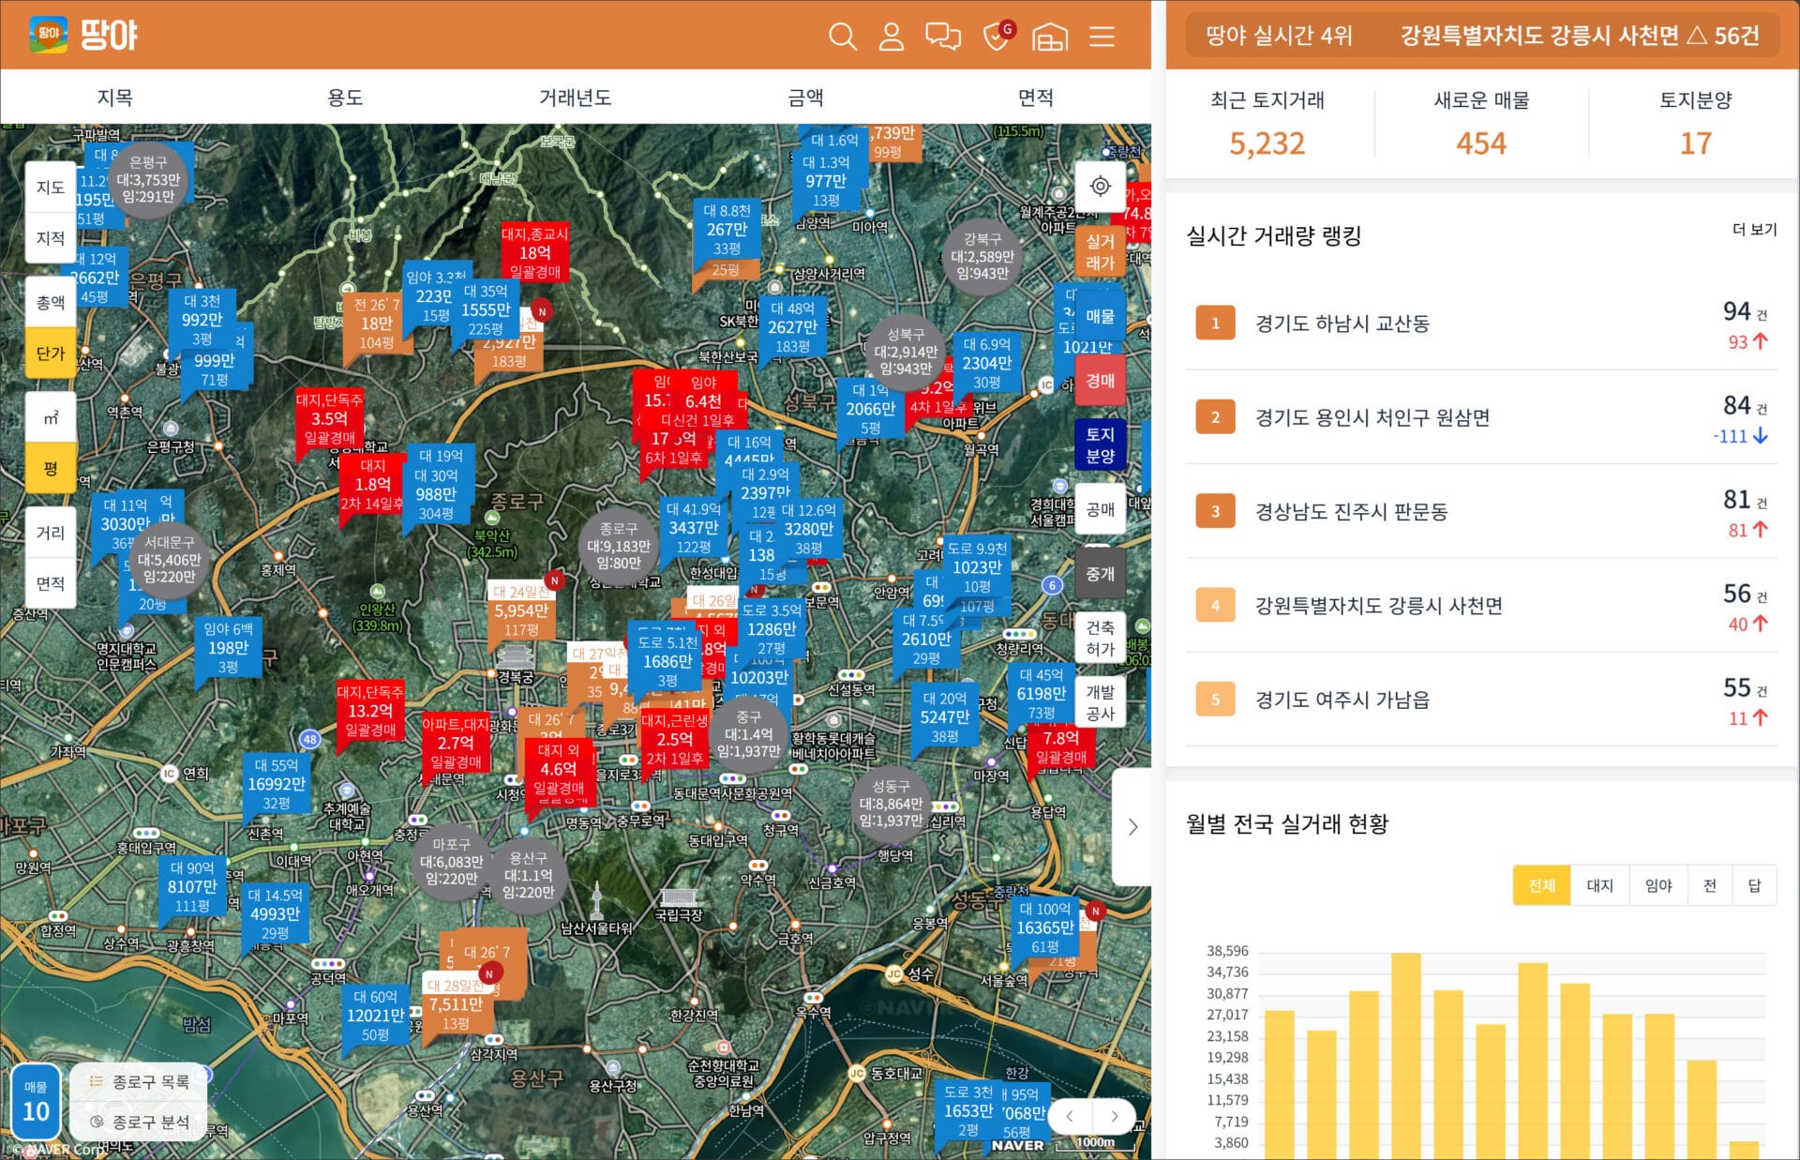Toggle 경매 layer button
The image size is (1800, 1160).
point(1101,381)
